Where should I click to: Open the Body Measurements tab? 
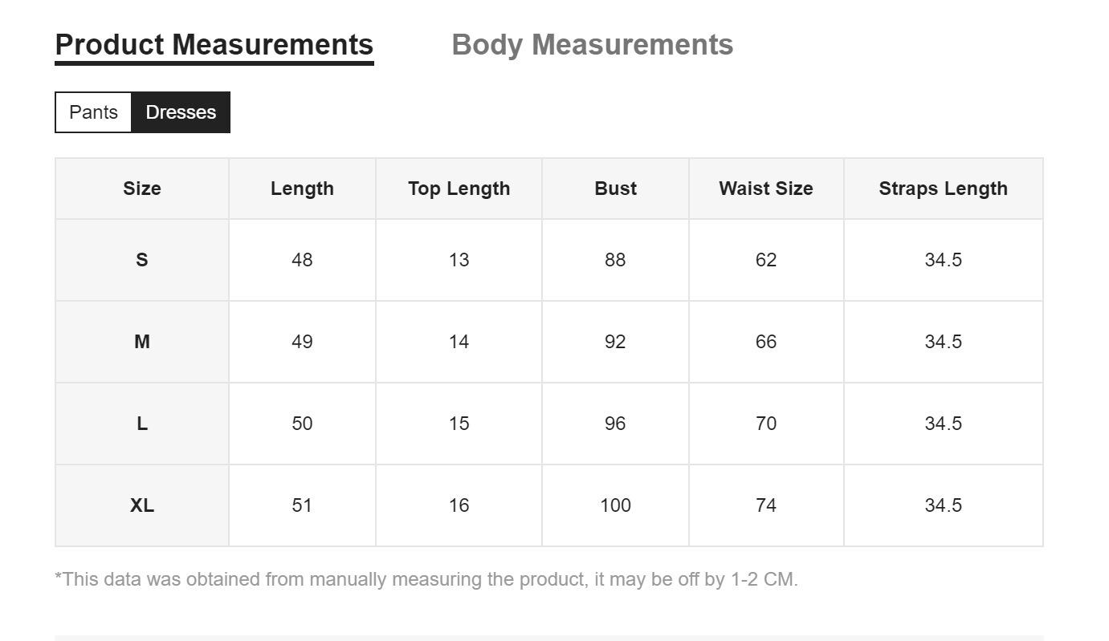tap(593, 45)
